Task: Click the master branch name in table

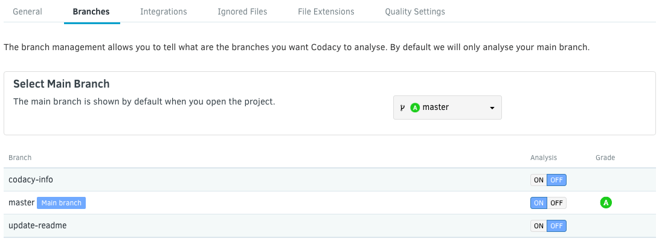Action: tap(21, 203)
